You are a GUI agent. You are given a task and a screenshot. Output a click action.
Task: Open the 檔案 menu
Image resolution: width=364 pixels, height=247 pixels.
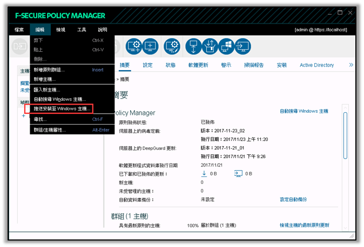click(19, 30)
